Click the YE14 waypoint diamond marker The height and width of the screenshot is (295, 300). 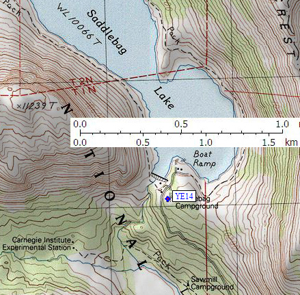click(168, 198)
